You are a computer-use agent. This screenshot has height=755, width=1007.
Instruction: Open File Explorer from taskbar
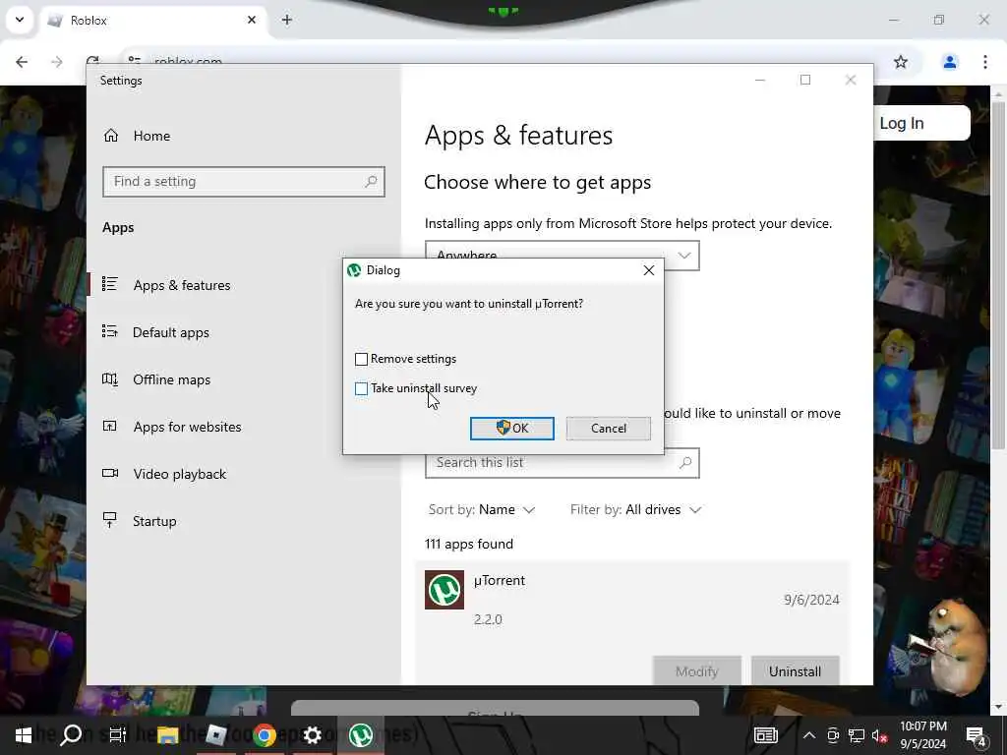tap(167, 735)
